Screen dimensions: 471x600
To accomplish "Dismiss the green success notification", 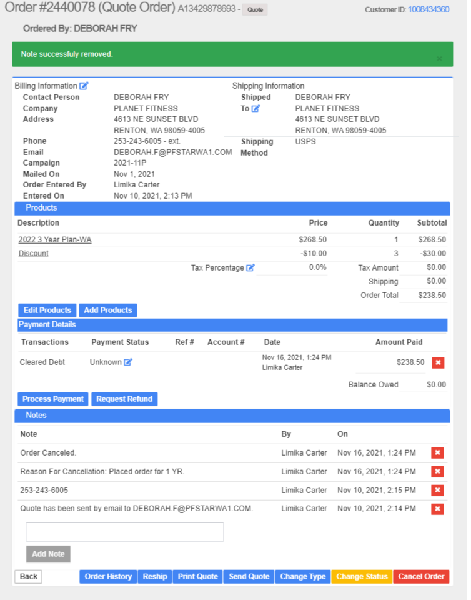I will click(439, 59).
